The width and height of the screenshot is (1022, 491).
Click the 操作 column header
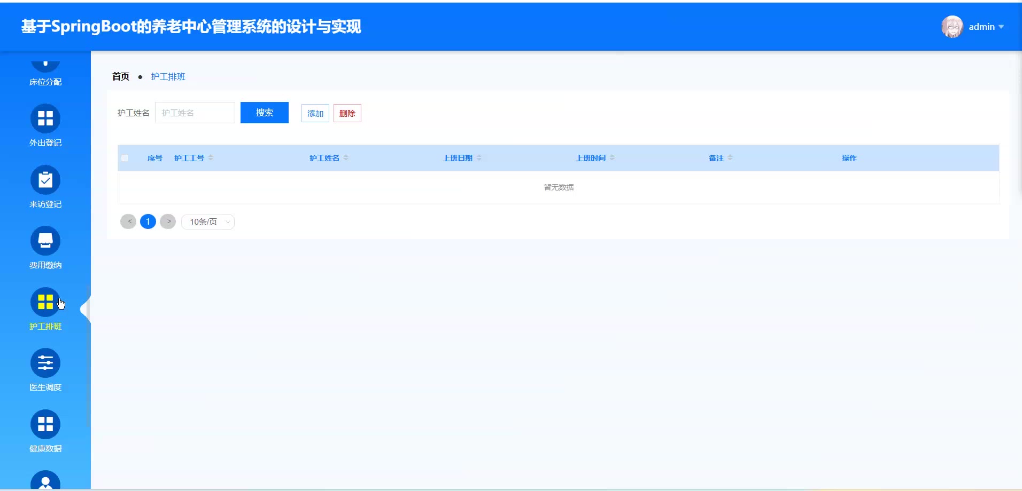pyautogui.click(x=849, y=158)
